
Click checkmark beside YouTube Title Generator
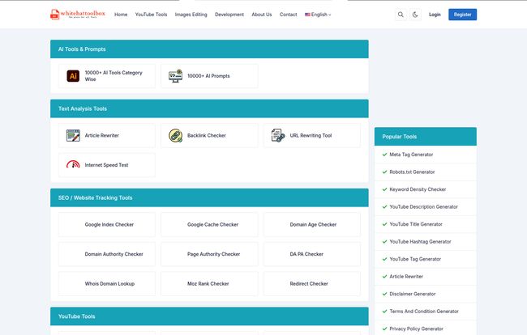[384, 224]
